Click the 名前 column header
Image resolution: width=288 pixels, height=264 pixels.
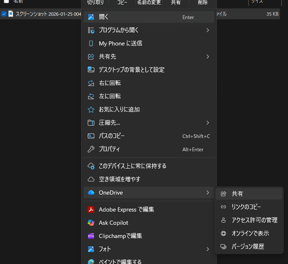(x=18, y=2)
